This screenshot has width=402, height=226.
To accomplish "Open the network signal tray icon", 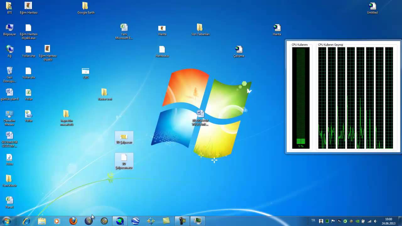I will click(x=369, y=221).
